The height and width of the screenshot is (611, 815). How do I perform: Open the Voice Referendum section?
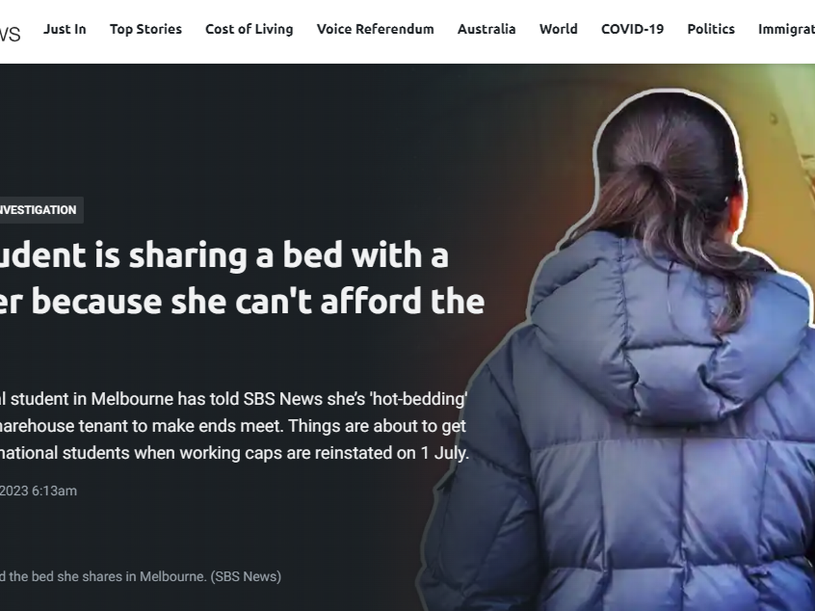click(x=376, y=29)
